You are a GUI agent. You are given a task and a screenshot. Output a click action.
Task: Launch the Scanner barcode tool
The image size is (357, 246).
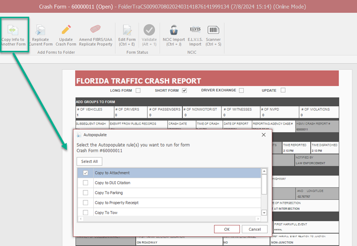click(213, 30)
